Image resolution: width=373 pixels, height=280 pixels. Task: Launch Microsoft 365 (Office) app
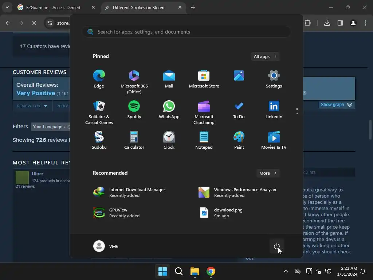(134, 82)
